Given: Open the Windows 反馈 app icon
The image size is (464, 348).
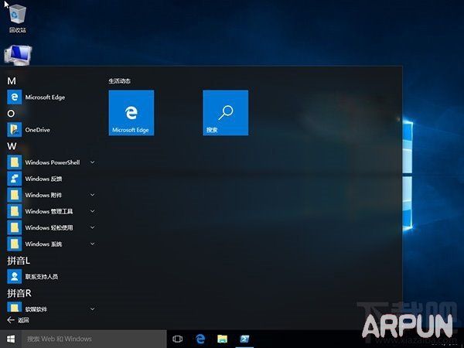Looking at the screenshot, I should (x=15, y=179).
